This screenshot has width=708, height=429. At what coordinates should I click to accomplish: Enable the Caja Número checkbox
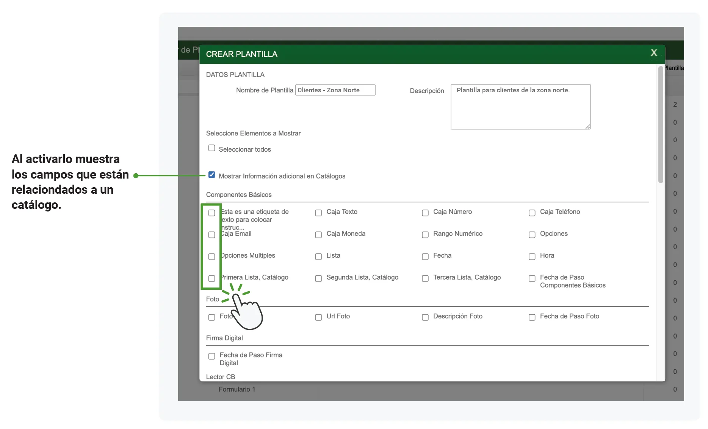coord(425,213)
